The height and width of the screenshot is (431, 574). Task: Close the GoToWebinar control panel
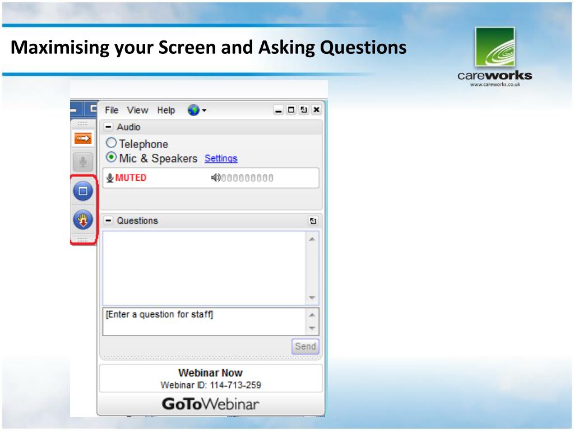317,109
